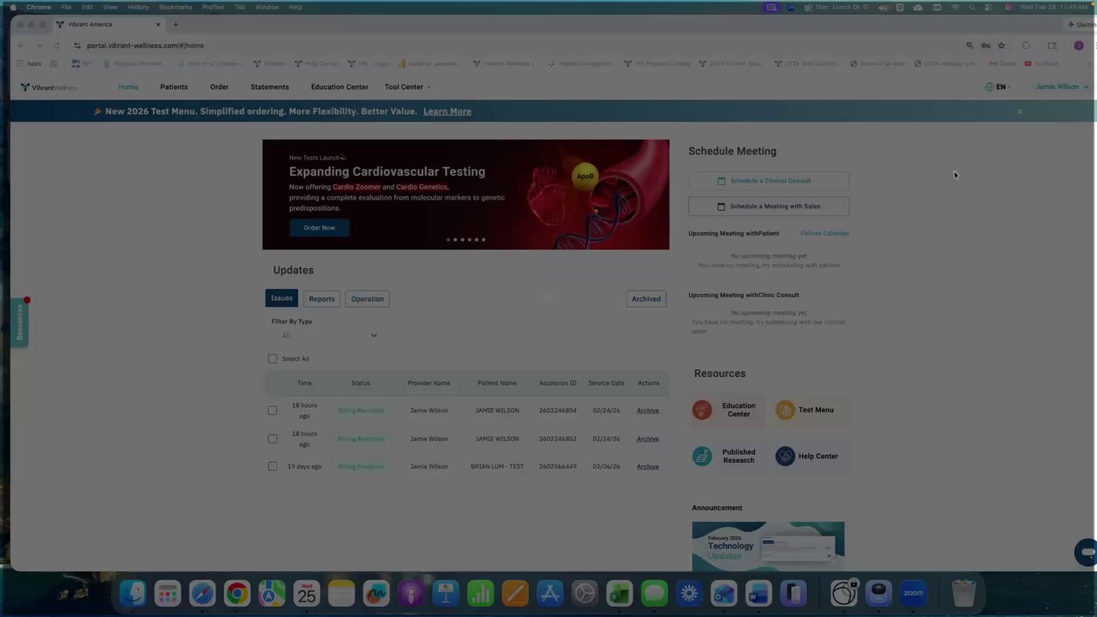Open Google Chrome from the dock
1097x617 pixels.
pos(237,593)
